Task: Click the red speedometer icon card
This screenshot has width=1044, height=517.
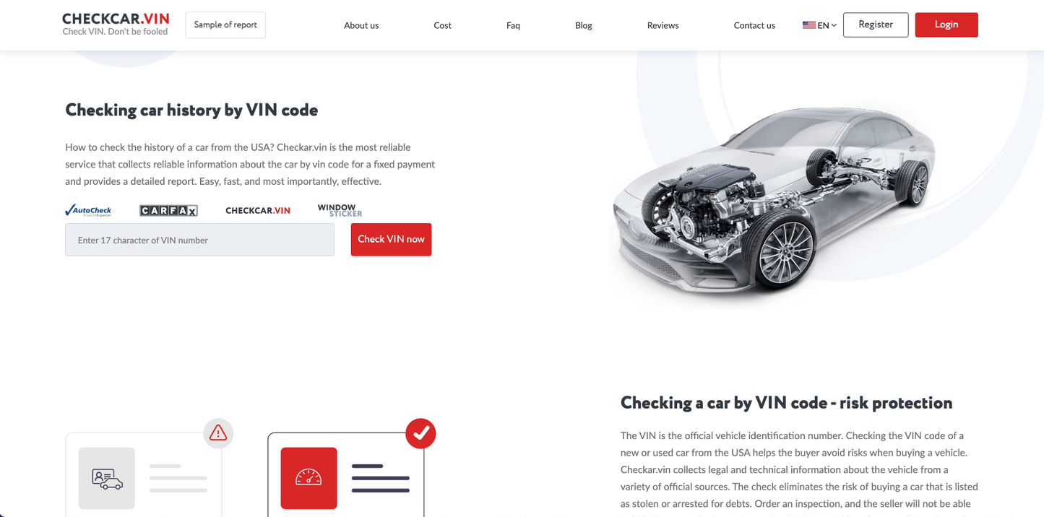Action: pos(309,478)
